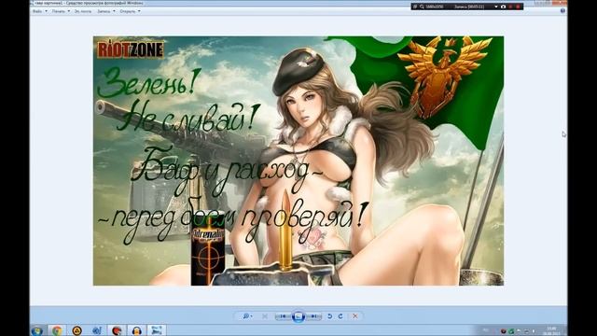597x336 pixels.
Task: Open Google Chrome from the taskbar
Action: click(57, 330)
